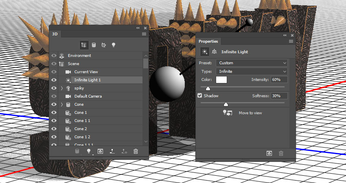This screenshot has height=183, width=346.
Task: Click cancel print icon in 3D panel
Action: pos(124,151)
